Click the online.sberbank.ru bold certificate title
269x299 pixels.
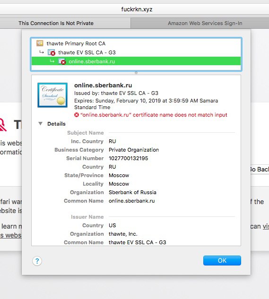click(x=103, y=85)
